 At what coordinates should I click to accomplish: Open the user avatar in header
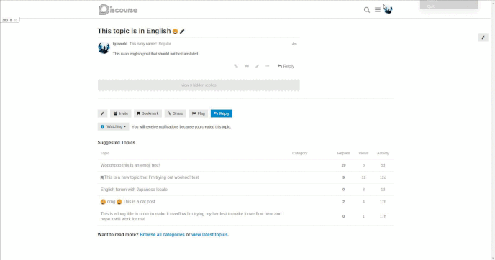tap(388, 10)
